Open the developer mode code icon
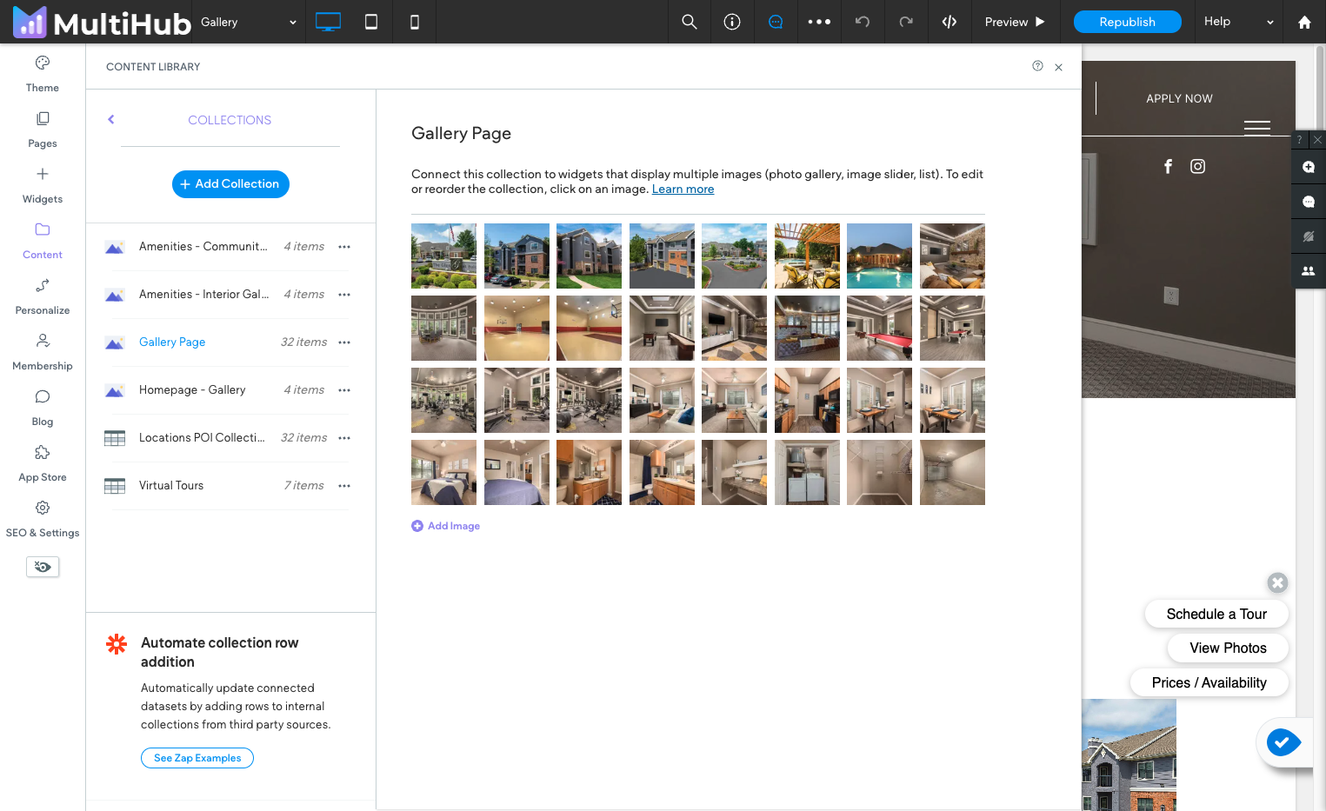 950,22
